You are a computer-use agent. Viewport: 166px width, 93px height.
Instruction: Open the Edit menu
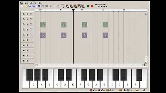click(26, 3)
